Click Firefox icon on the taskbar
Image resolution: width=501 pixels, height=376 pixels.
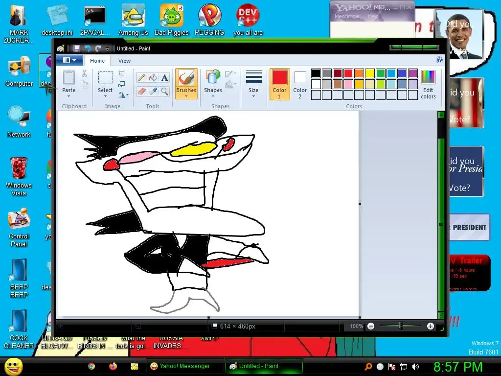tap(113, 366)
